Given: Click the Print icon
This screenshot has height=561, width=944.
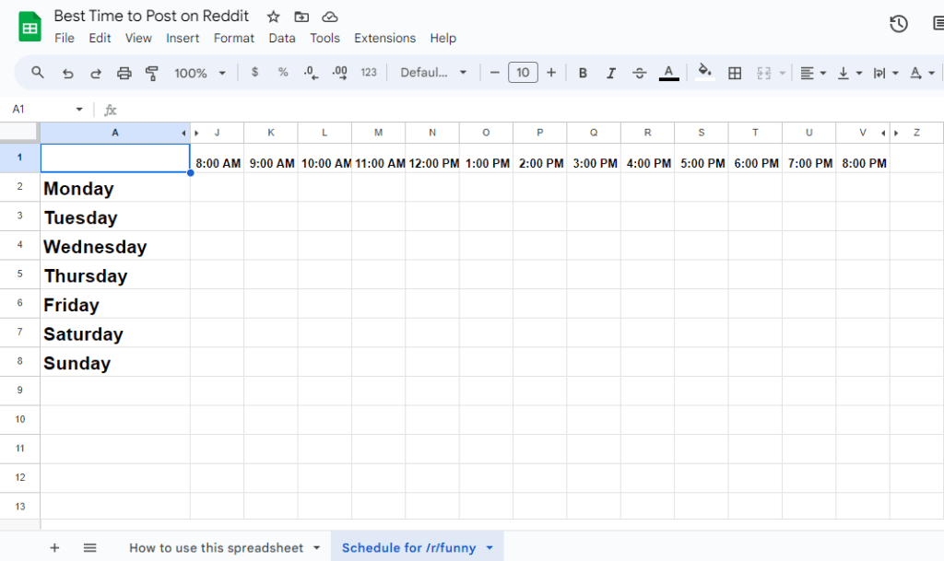Looking at the screenshot, I should [123, 72].
